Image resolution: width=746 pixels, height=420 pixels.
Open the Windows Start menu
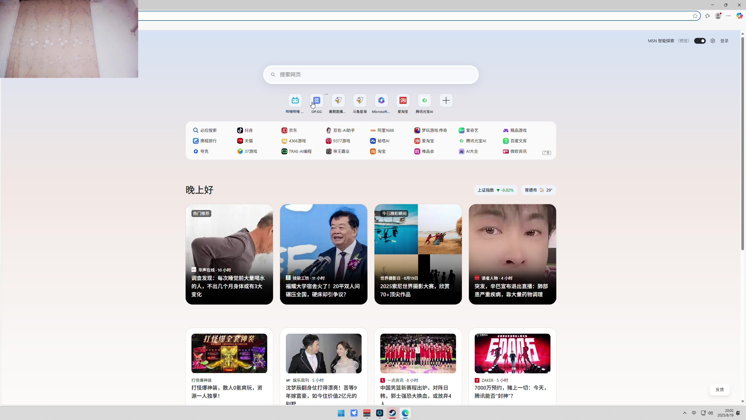click(x=341, y=413)
